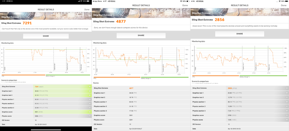Click the monitoring graph on the 2856 screen
The width and height of the screenshot is (289, 131).
[240, 60]
